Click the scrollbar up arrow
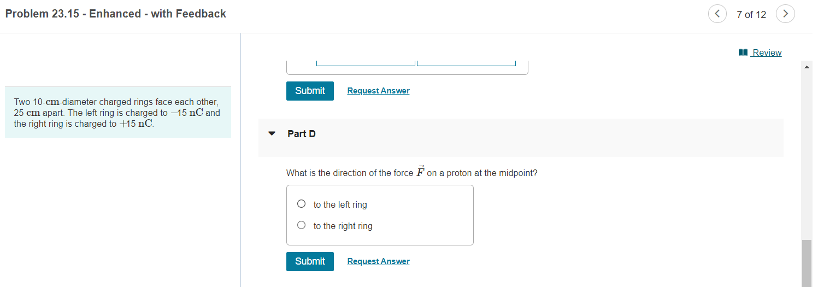The image size is (818, 287). (x=807, y=67)
